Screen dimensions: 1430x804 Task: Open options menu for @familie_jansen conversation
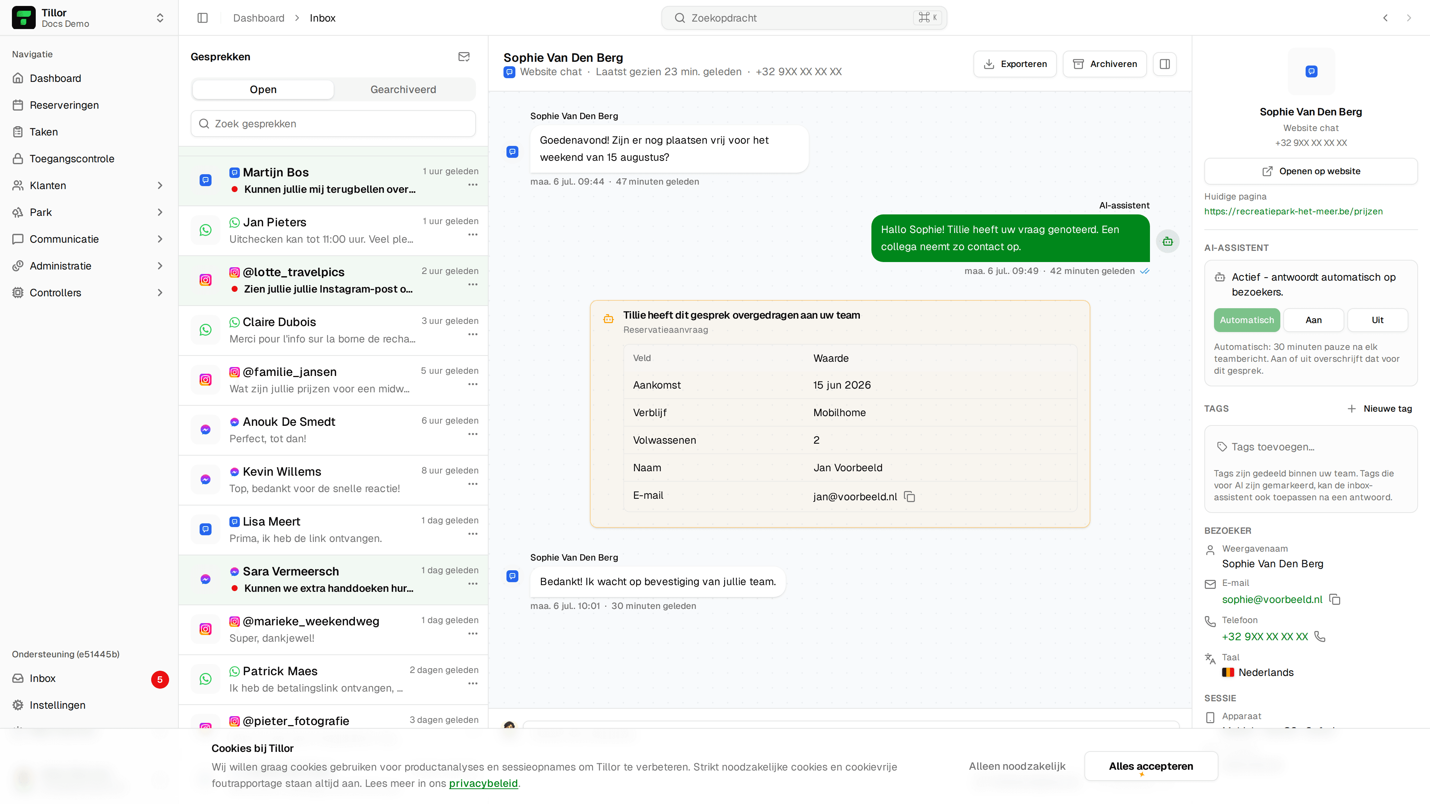pos(473,385)
